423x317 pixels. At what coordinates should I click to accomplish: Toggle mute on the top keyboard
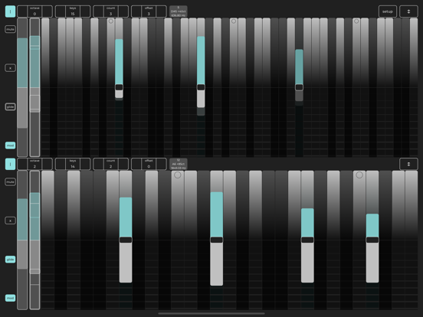point(10,29)
